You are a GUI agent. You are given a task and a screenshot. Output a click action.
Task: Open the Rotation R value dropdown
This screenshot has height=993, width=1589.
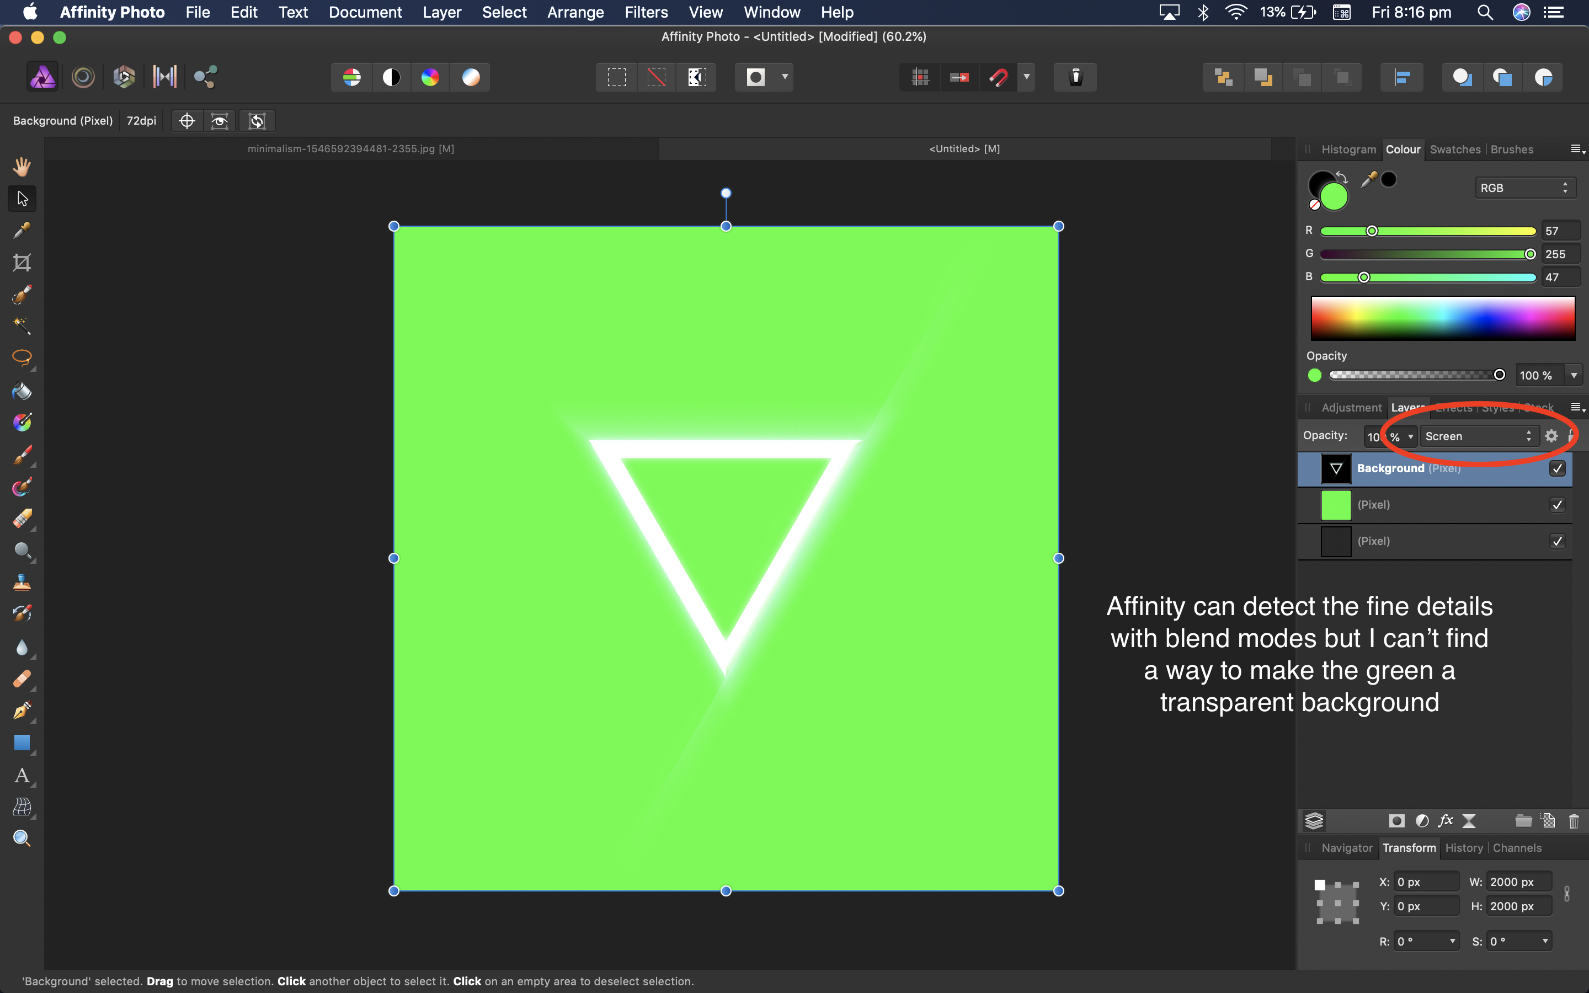(1452, 941)
